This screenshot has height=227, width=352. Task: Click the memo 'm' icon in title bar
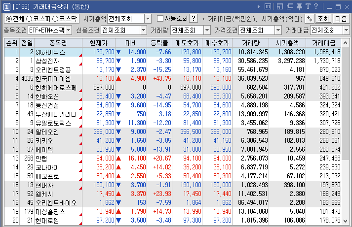click(x=268, y=6)
